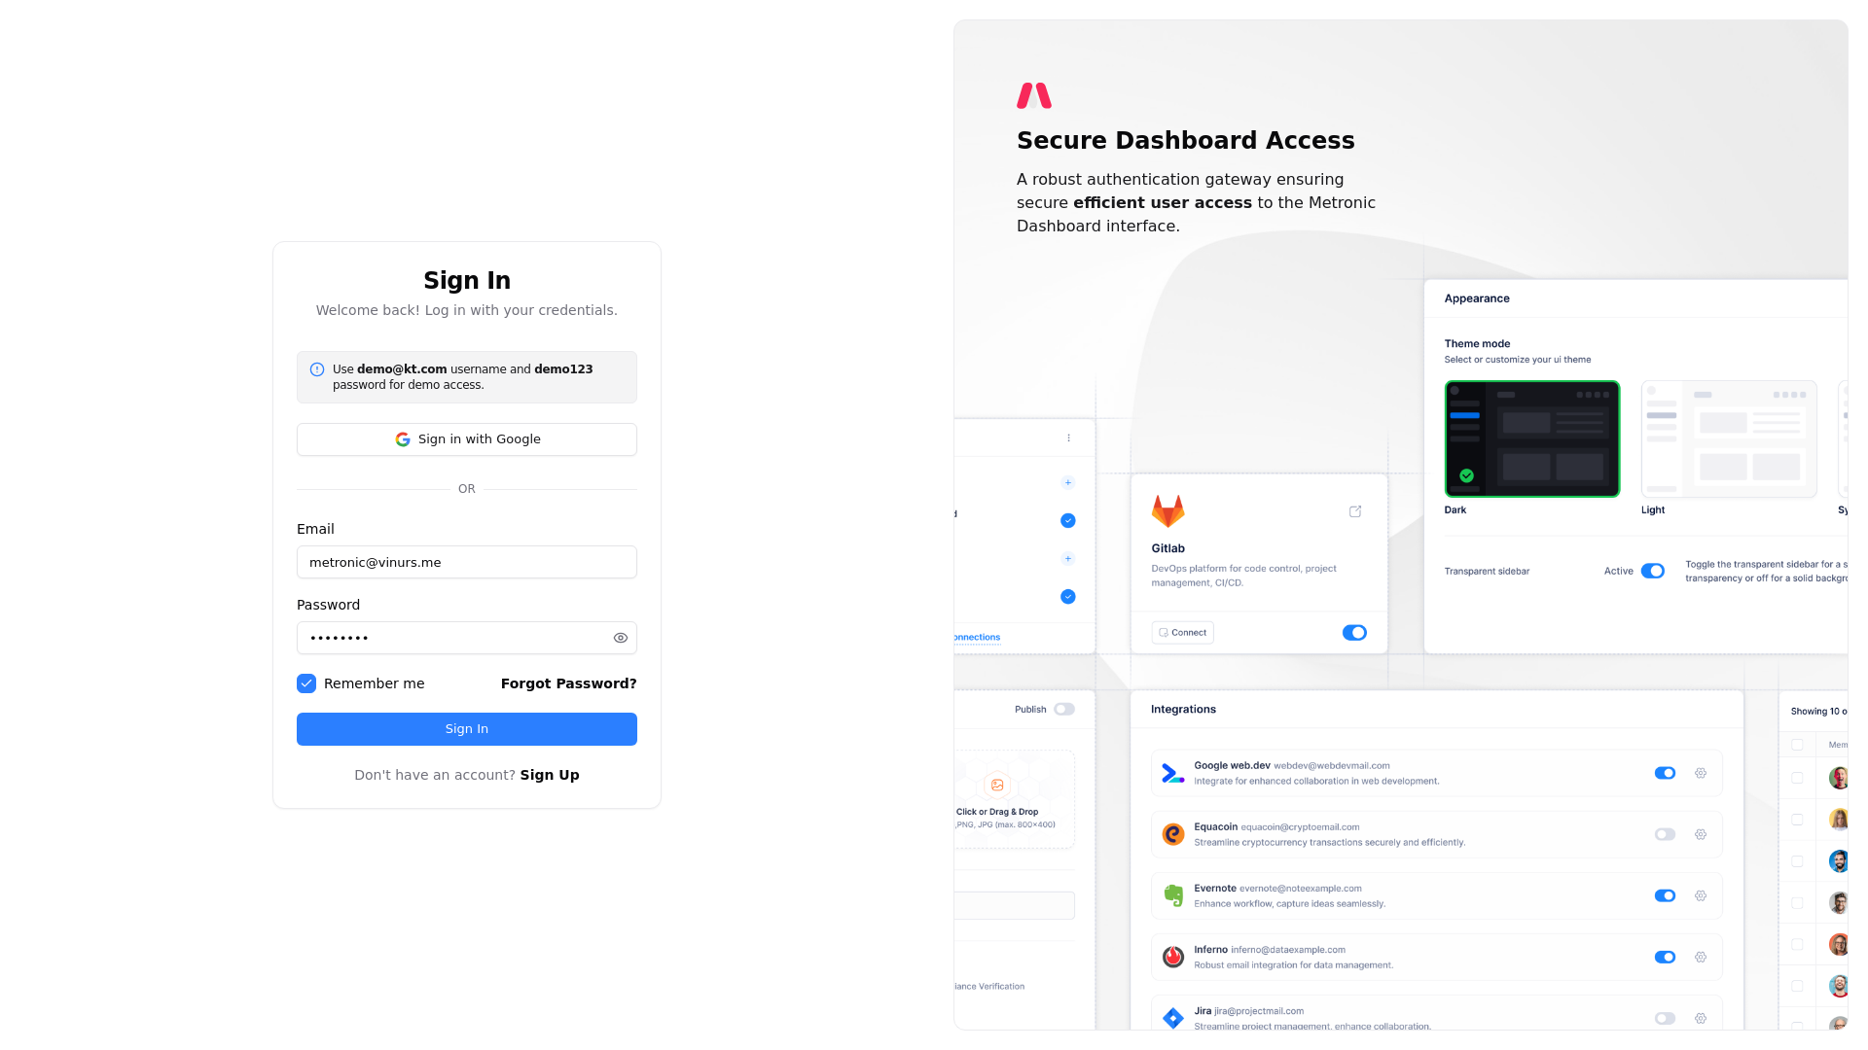Toggle the Publish switch
The image size is (1868, 1050).
coord(1064,710)
